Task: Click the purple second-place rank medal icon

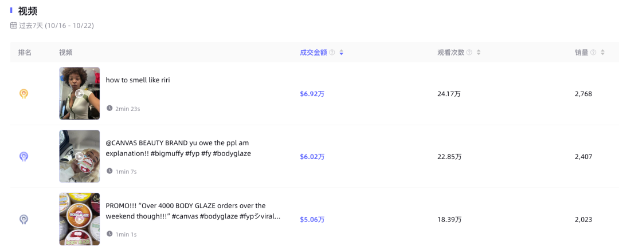Action: 23,157
